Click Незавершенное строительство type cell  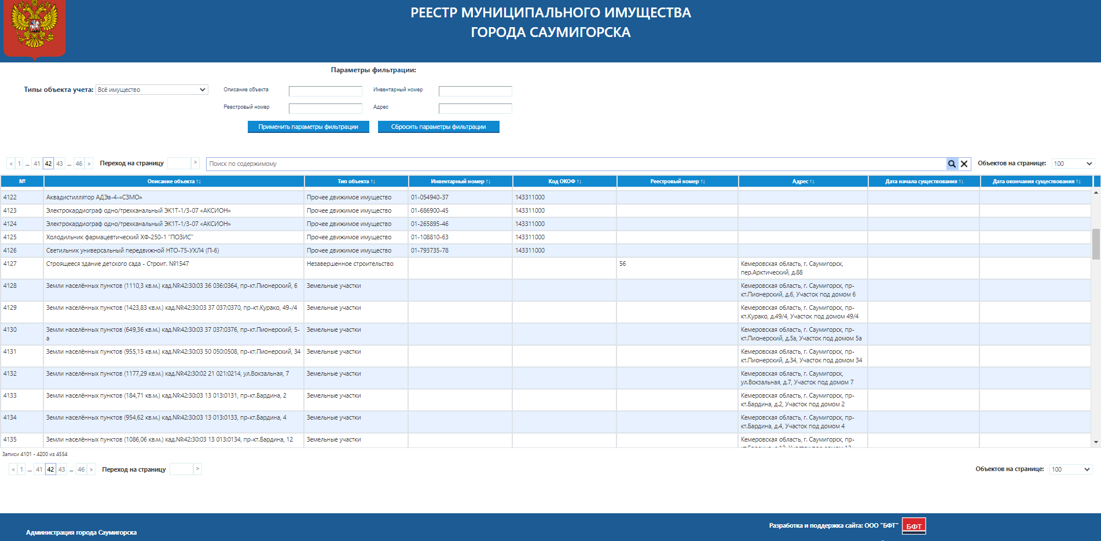pos(356,268)
